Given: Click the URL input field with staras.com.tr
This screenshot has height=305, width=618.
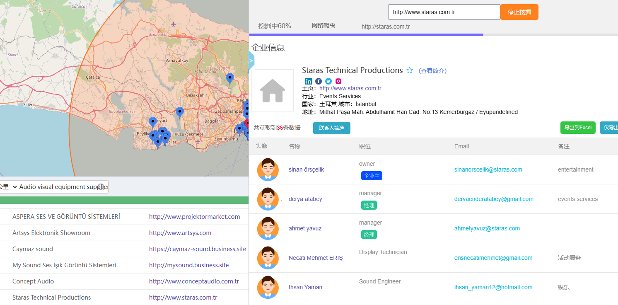Looking at the screenshot, I should click(x=444, y=12).
